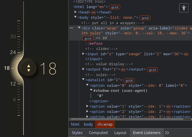Expand the option value="2" node
This screenshot has width=192, height=137.
point(87,111)
